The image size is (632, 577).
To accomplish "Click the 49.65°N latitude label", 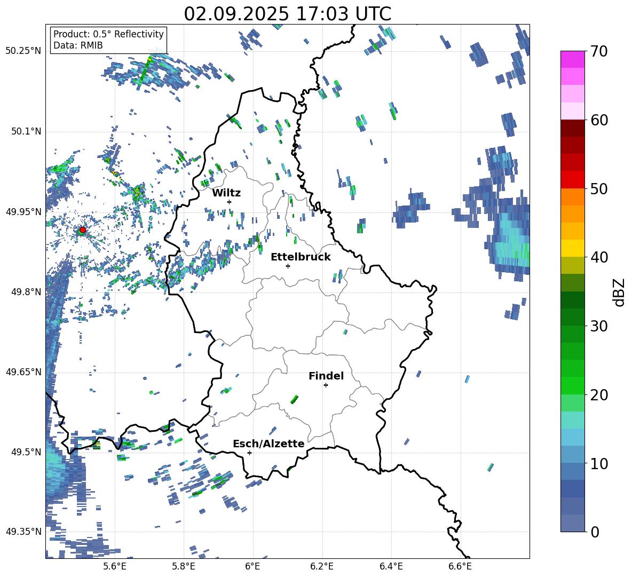I will (23, 372).
